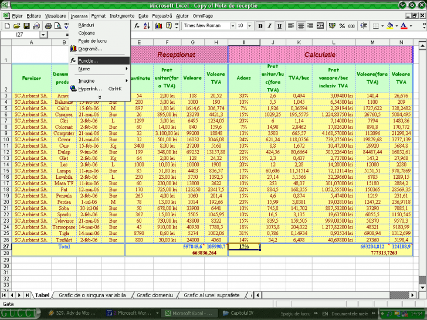The height and width of the screenshot is (320, 427).
Task: Apply borders with the Borders icon
Action: [376, 26]
